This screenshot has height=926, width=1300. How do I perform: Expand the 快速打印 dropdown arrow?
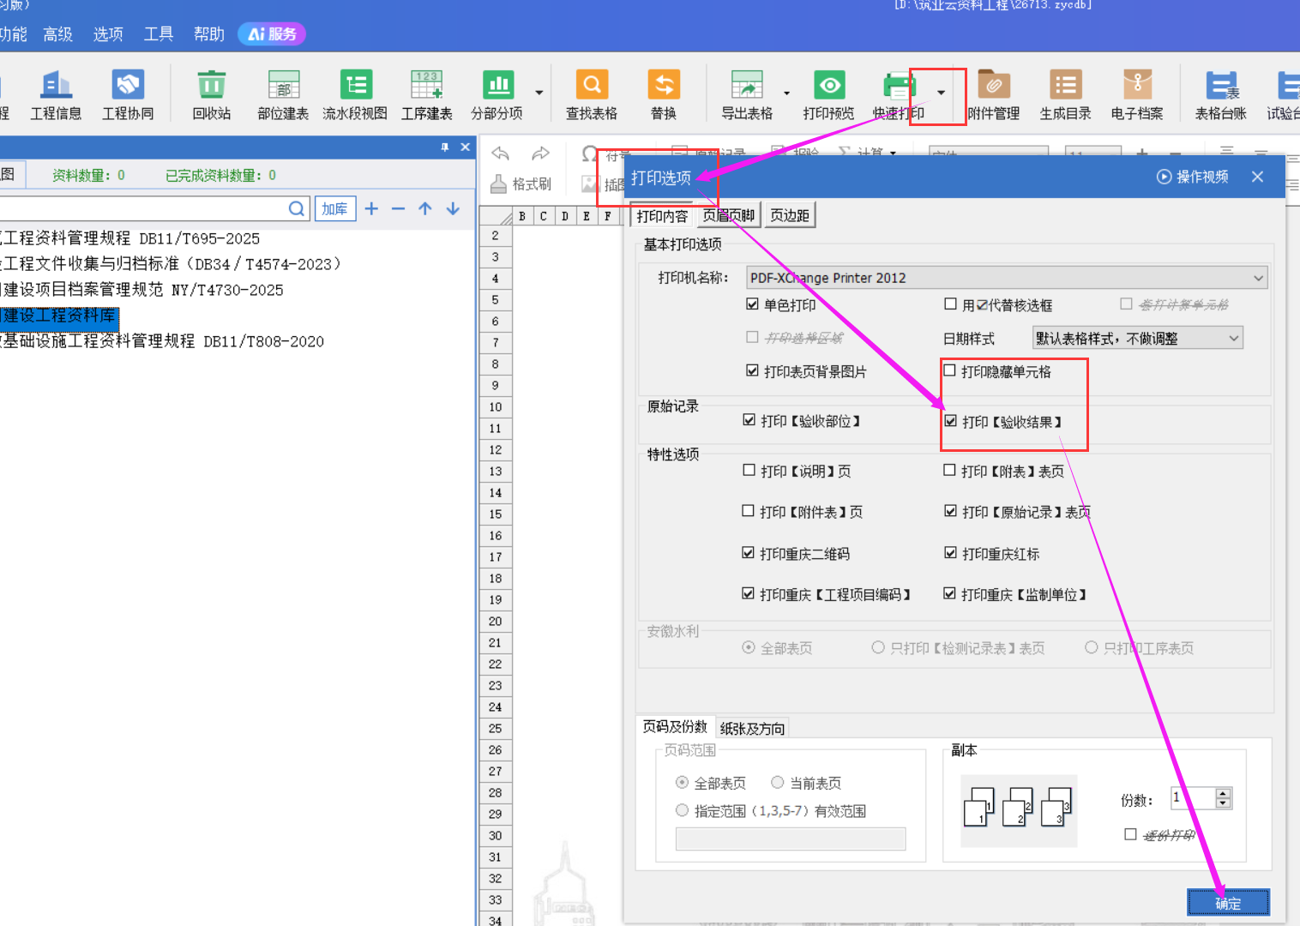(x=941, y=93)
